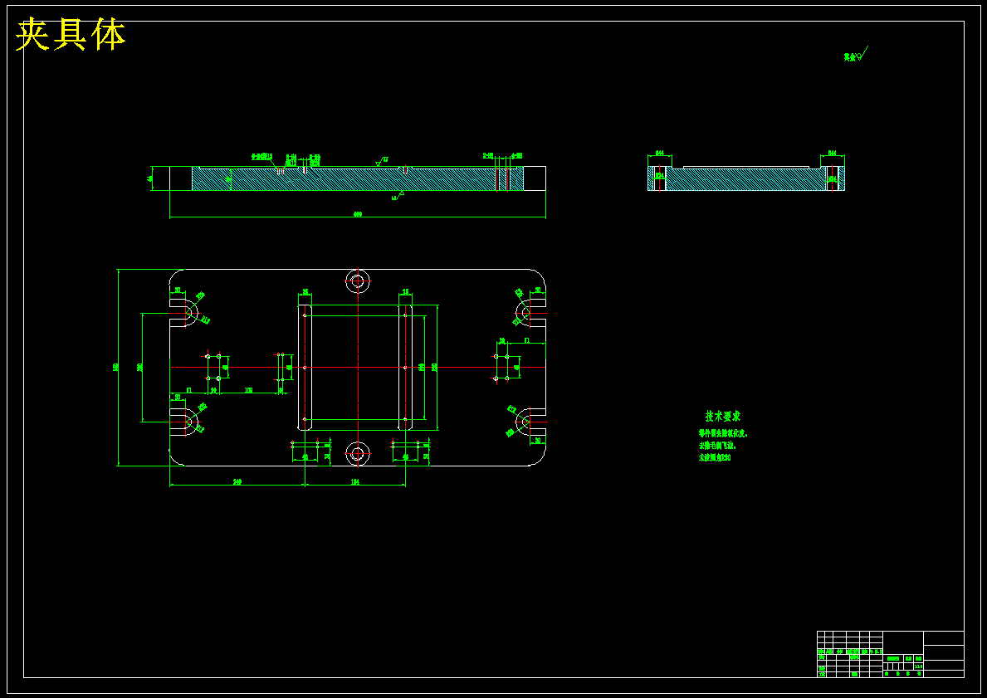The image size is (987, 698).
Task: Click the lower-right U-shaped slot in plan view
Action: pos(530,422)
